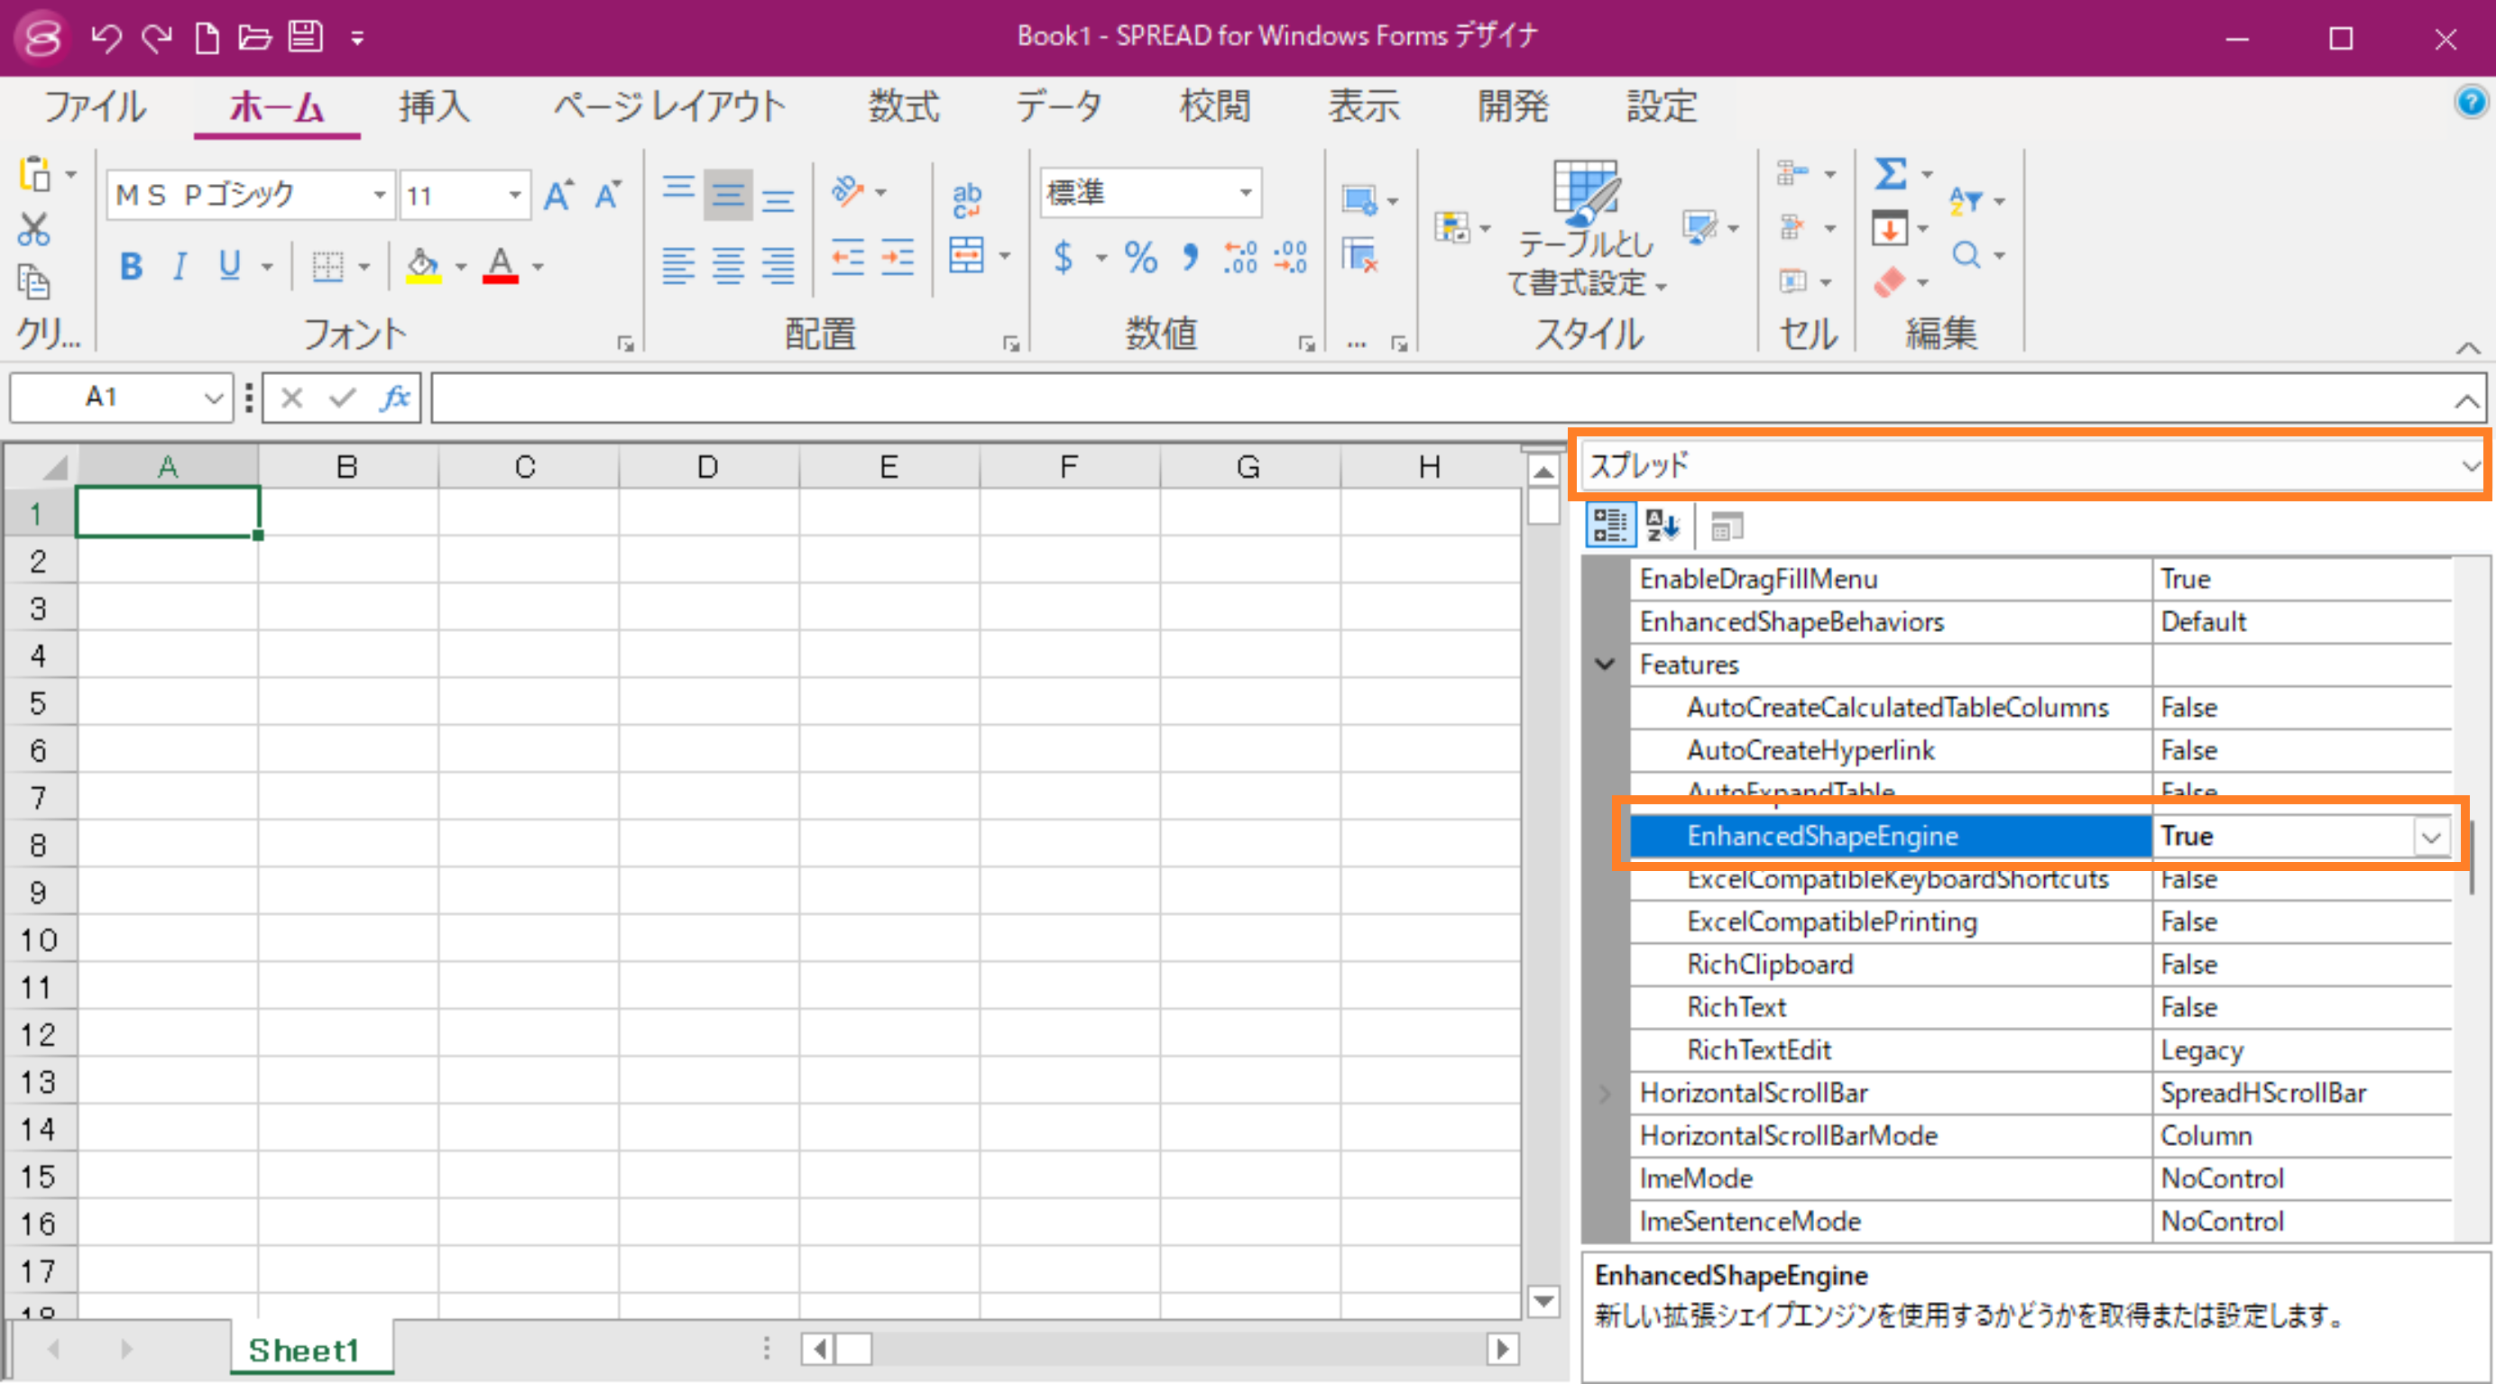Click the Copy icon in clipboard group
Screen dimensions: 2496x1384
[34, 282]
